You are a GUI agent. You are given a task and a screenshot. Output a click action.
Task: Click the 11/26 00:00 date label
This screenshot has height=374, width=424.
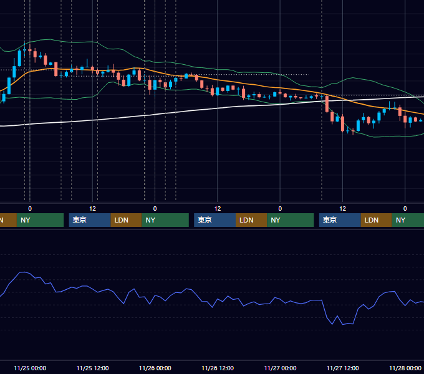coord(155,368)
